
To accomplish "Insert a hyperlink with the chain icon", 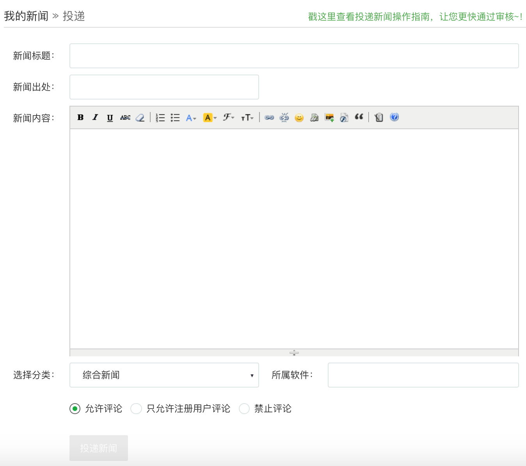I will (269, 117).
